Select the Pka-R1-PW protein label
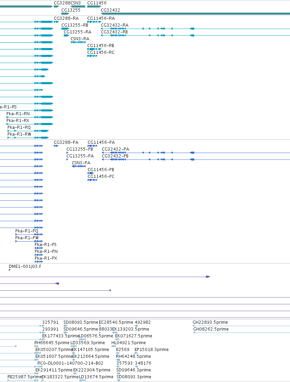The width and height of the screenshot is (290, 382). point(27,238)
